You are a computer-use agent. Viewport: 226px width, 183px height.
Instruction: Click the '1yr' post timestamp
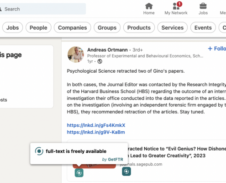coord(90,61)
